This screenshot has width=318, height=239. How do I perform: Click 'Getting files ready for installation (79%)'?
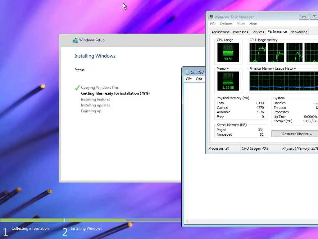pos(115,93)
